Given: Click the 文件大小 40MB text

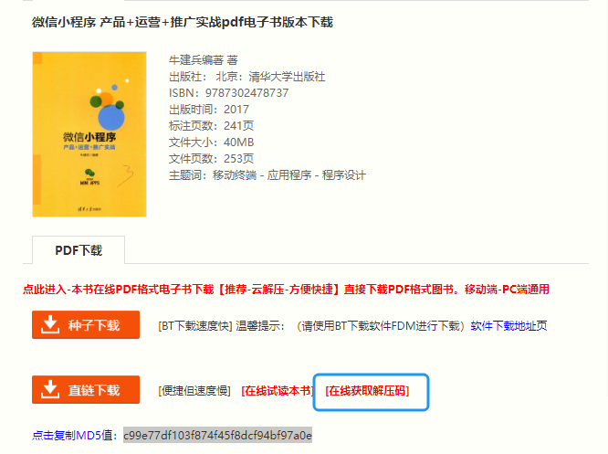Looking at the screenshot, I should coord(211,143).
